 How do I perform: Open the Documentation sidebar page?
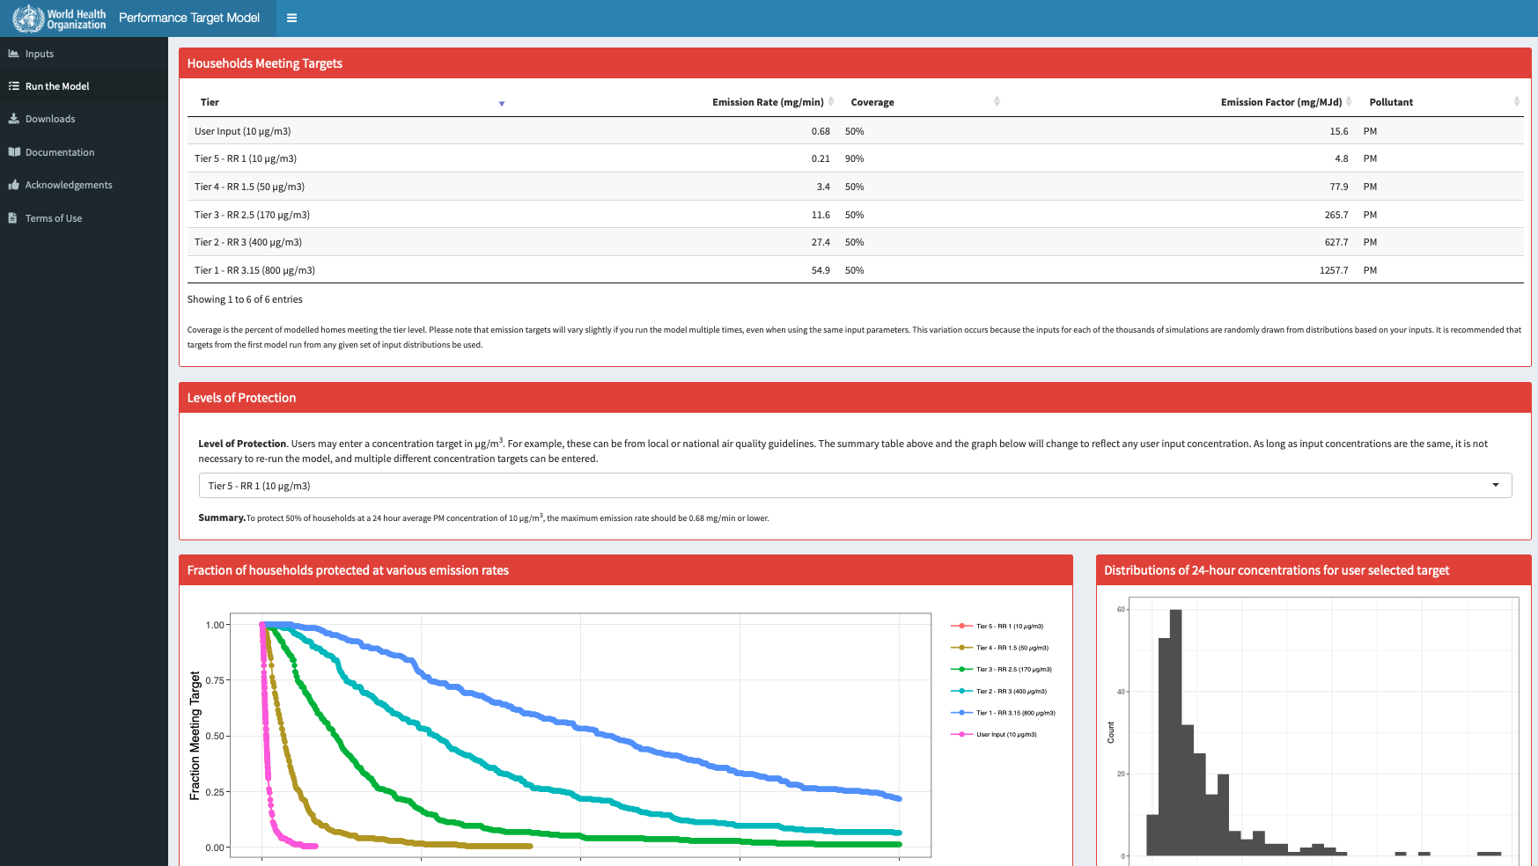(84, 152)
